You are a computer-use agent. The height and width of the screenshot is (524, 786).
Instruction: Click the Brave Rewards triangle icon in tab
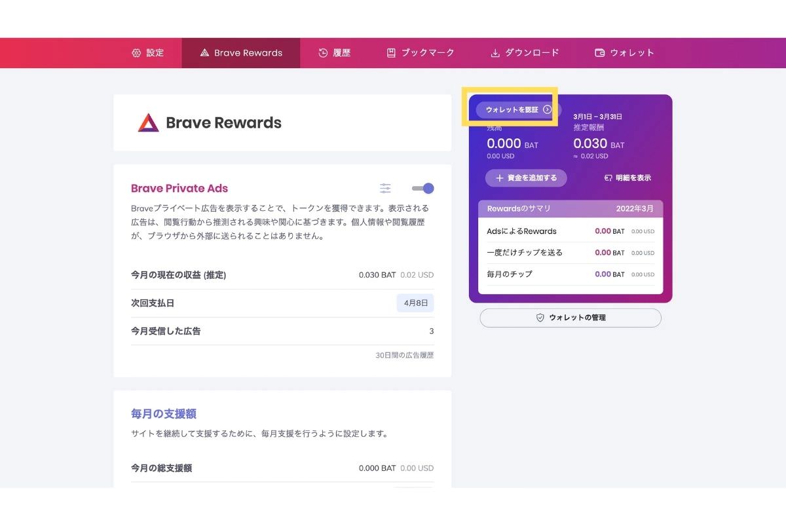click(x=204, y=53)
